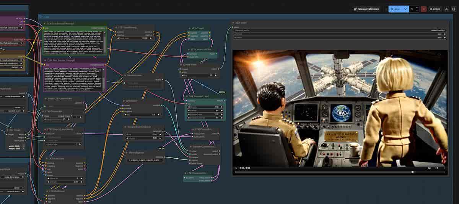The width and height of the screenshot is (459, 204).
Task: Click the batch count field showing 1
Action: pos(412,9)
